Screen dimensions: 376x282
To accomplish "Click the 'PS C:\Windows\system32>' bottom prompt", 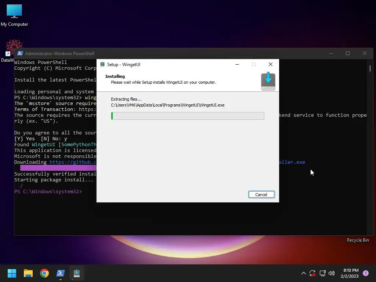I will tap(48, 191).
